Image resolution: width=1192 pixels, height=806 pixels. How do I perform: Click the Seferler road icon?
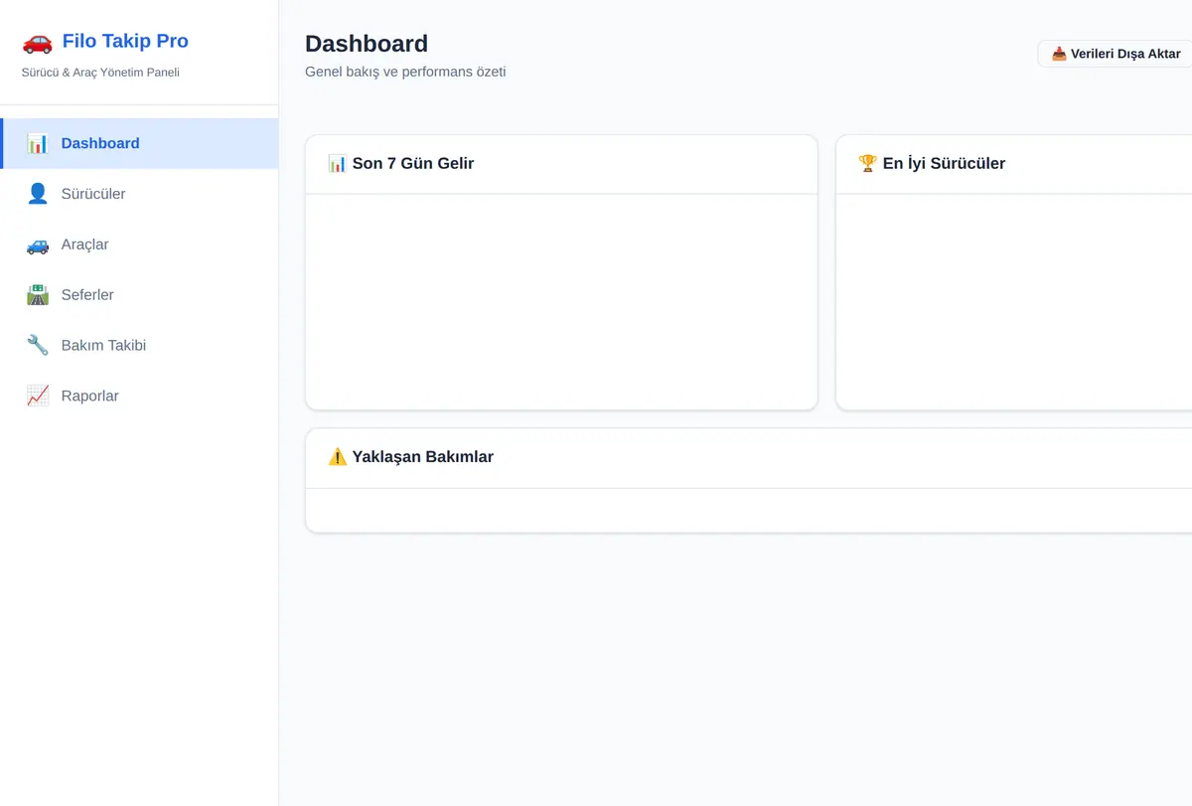point(38,295)
